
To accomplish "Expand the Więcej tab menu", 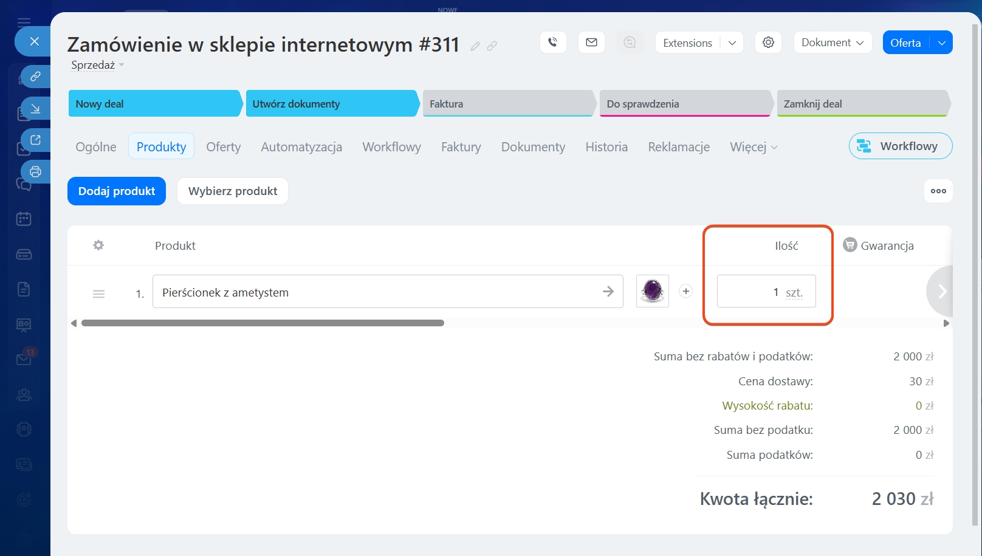I will [x=754, y=147].
